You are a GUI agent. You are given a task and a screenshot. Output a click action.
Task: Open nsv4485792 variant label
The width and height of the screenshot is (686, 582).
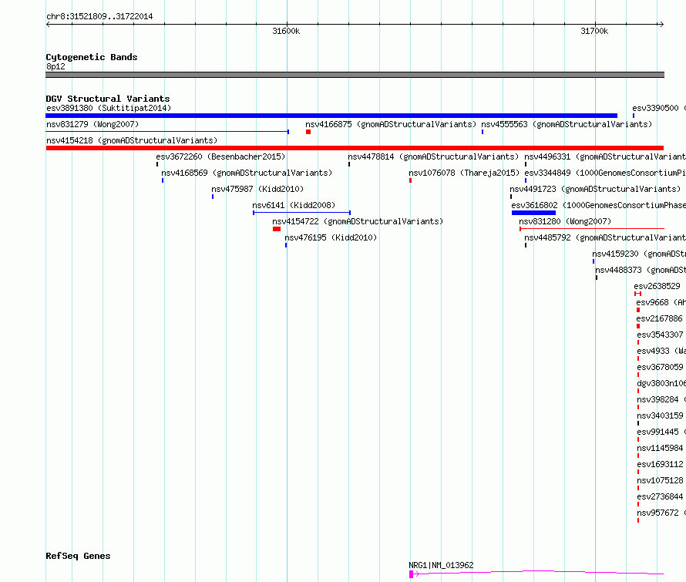pyautogui.click(x=605, y=237)
